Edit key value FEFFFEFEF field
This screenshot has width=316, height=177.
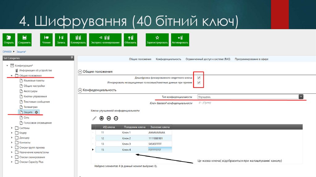(x=160, y=150)
